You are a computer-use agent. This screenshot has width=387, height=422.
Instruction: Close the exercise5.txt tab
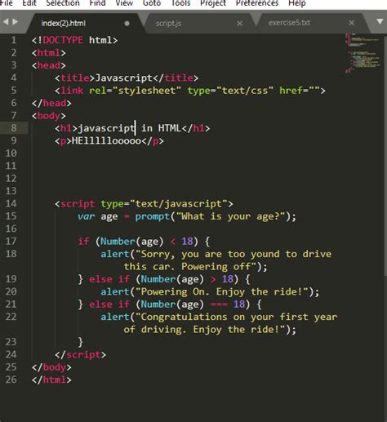[352, 23]
